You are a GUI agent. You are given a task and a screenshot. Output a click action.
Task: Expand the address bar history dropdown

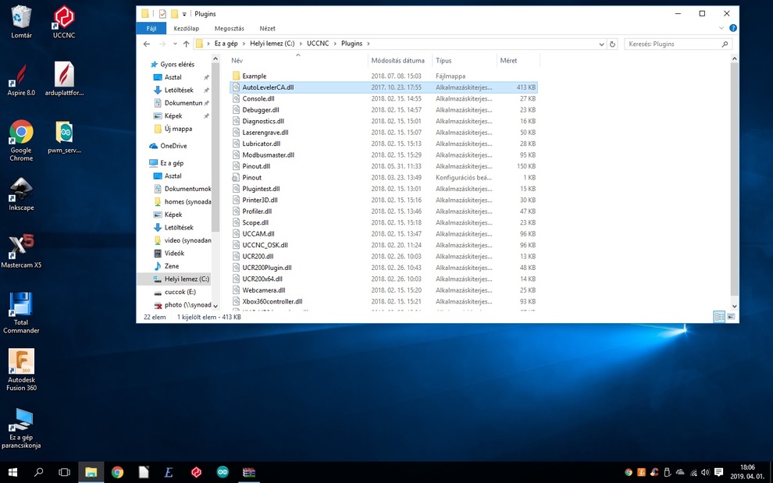pyautogui.click(x=601, y=44)
